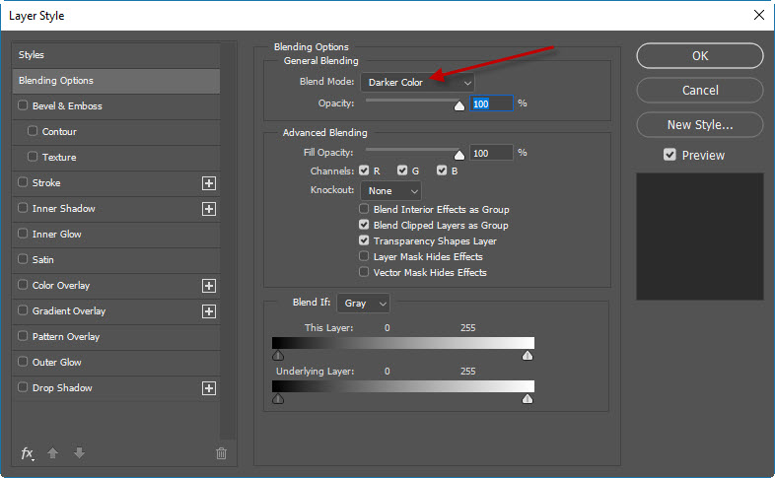Click the move effect up arrow
This screenshot has width=775, height=478.
tap(53, 453)
